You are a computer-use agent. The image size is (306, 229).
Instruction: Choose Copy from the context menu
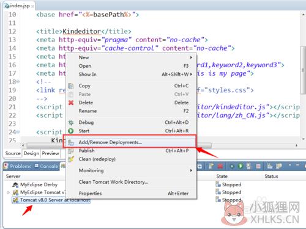tap(131, 86)
